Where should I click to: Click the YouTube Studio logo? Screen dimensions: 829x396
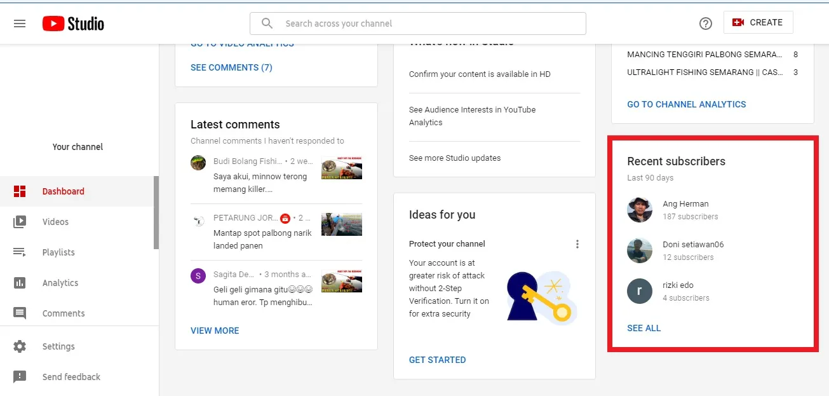(73, 24)
